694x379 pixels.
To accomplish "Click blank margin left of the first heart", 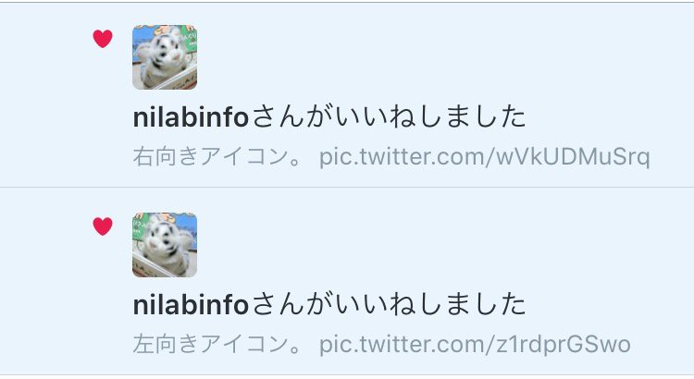I will 44,39.
